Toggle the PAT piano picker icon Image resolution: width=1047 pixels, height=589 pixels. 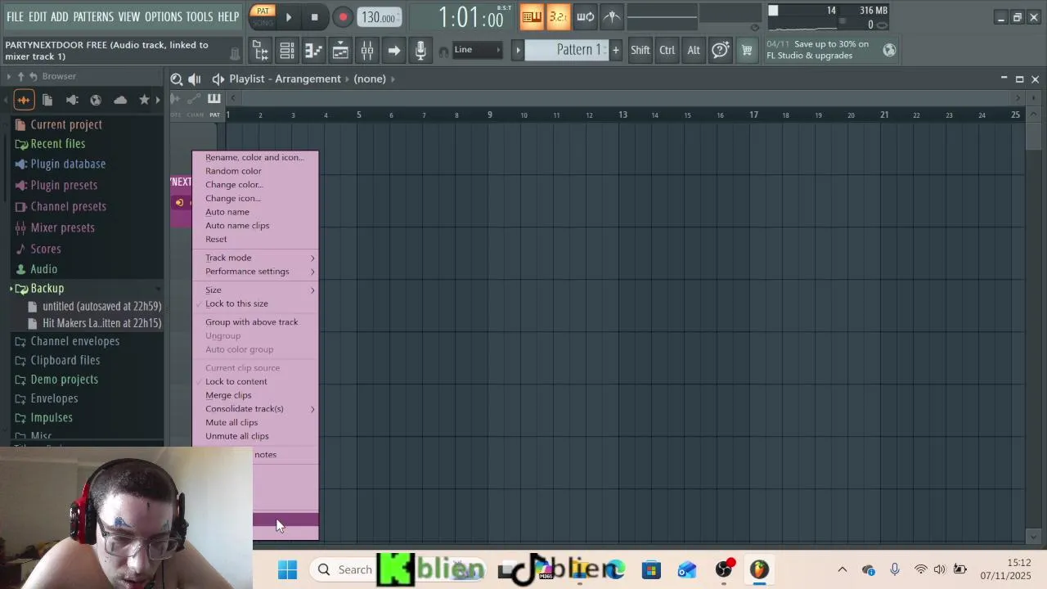coord(213,99)
